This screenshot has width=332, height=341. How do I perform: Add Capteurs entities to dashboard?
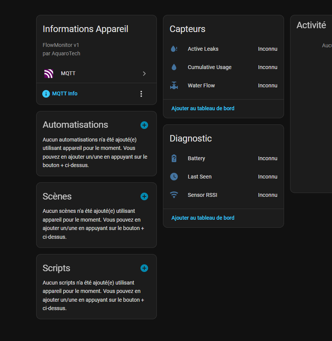tap(203, 108)
